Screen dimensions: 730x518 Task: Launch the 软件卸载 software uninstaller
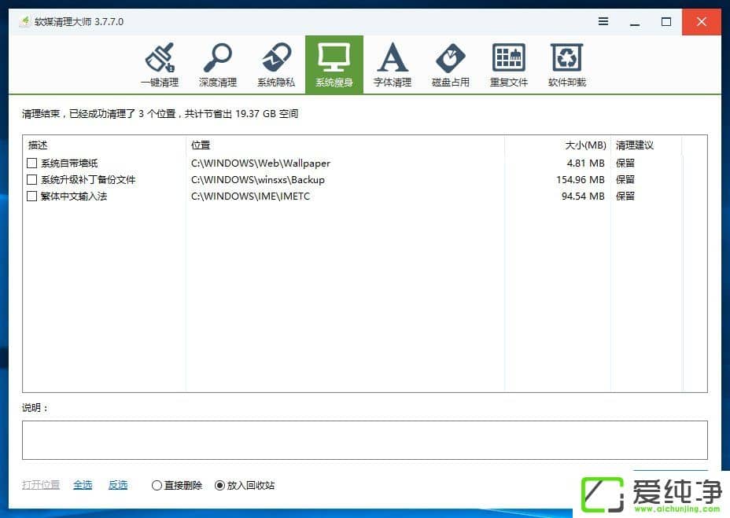click(566, 64)
